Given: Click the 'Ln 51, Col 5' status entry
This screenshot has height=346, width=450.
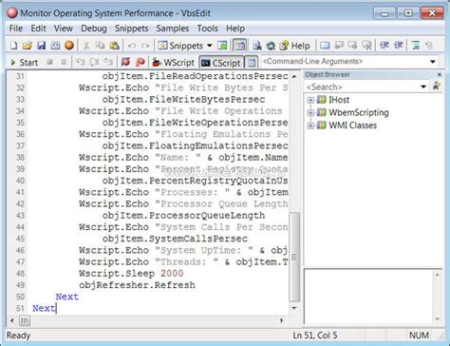Looking at the screenshot, I should pyautogui.click(x=315, y=336).
